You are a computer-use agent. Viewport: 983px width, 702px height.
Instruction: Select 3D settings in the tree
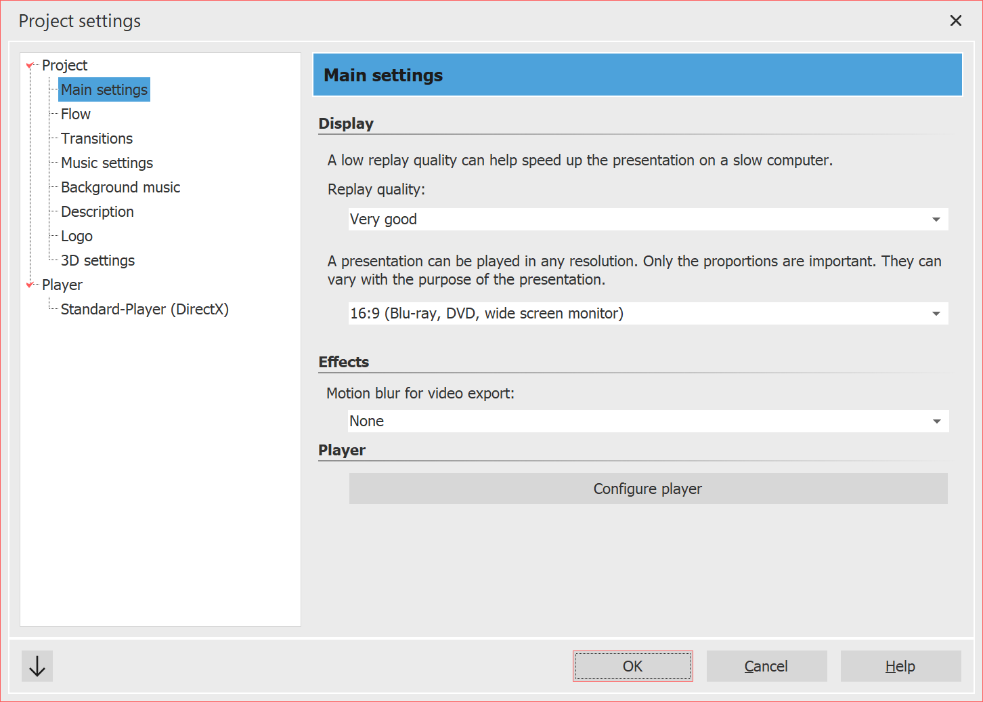(97, 260)
